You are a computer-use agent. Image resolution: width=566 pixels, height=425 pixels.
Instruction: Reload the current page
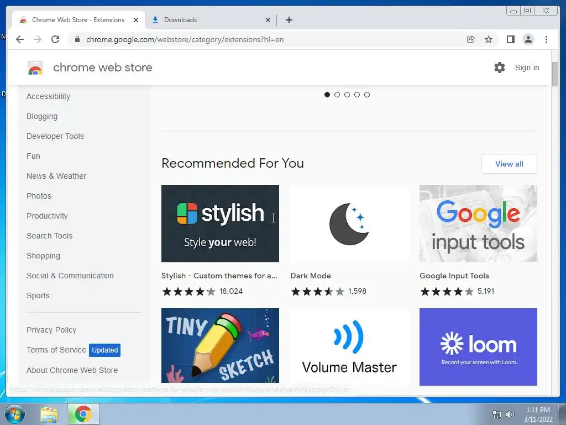pos(55,39)
